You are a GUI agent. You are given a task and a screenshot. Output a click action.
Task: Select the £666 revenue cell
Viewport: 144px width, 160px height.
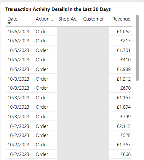pos(125,154)
